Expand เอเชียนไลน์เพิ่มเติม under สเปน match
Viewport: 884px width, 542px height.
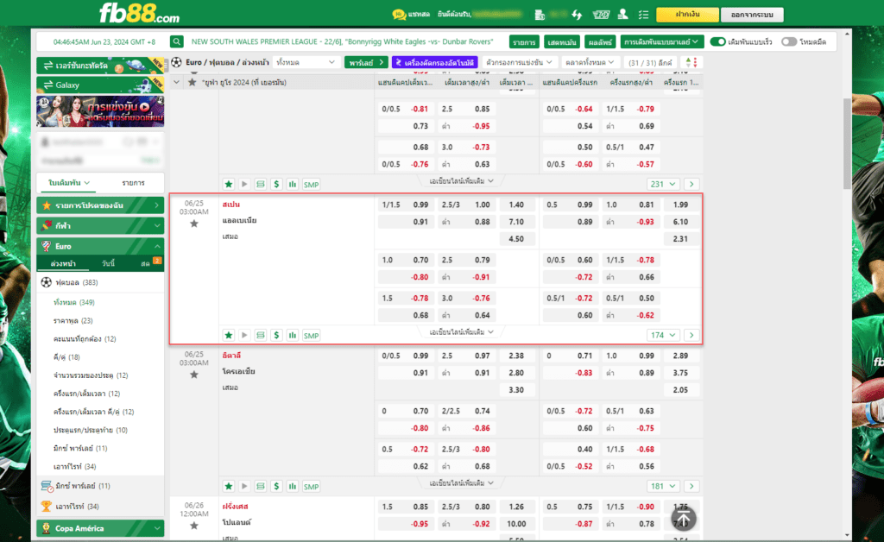[461, 332]
